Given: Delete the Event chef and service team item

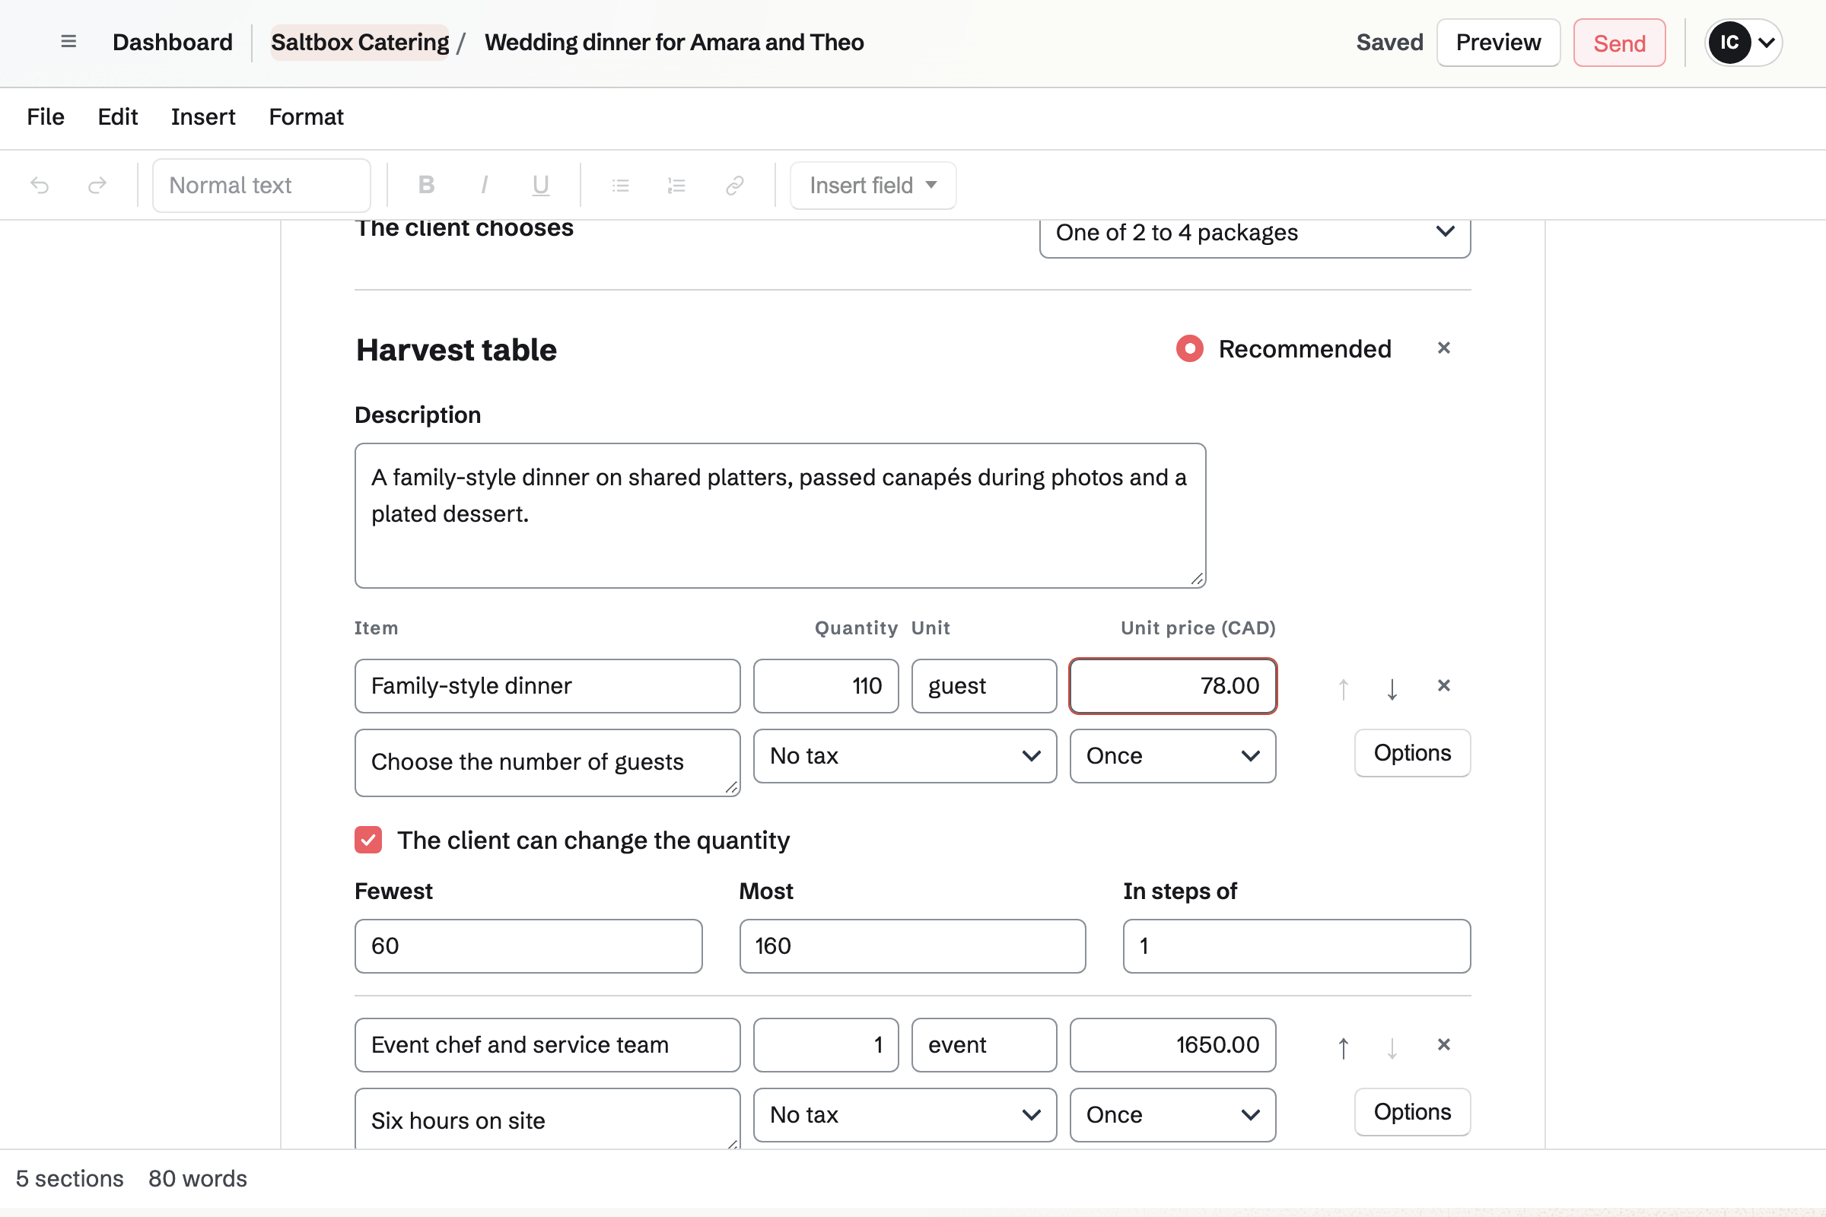Looking at the screenshot, I should [1443, 1044].
